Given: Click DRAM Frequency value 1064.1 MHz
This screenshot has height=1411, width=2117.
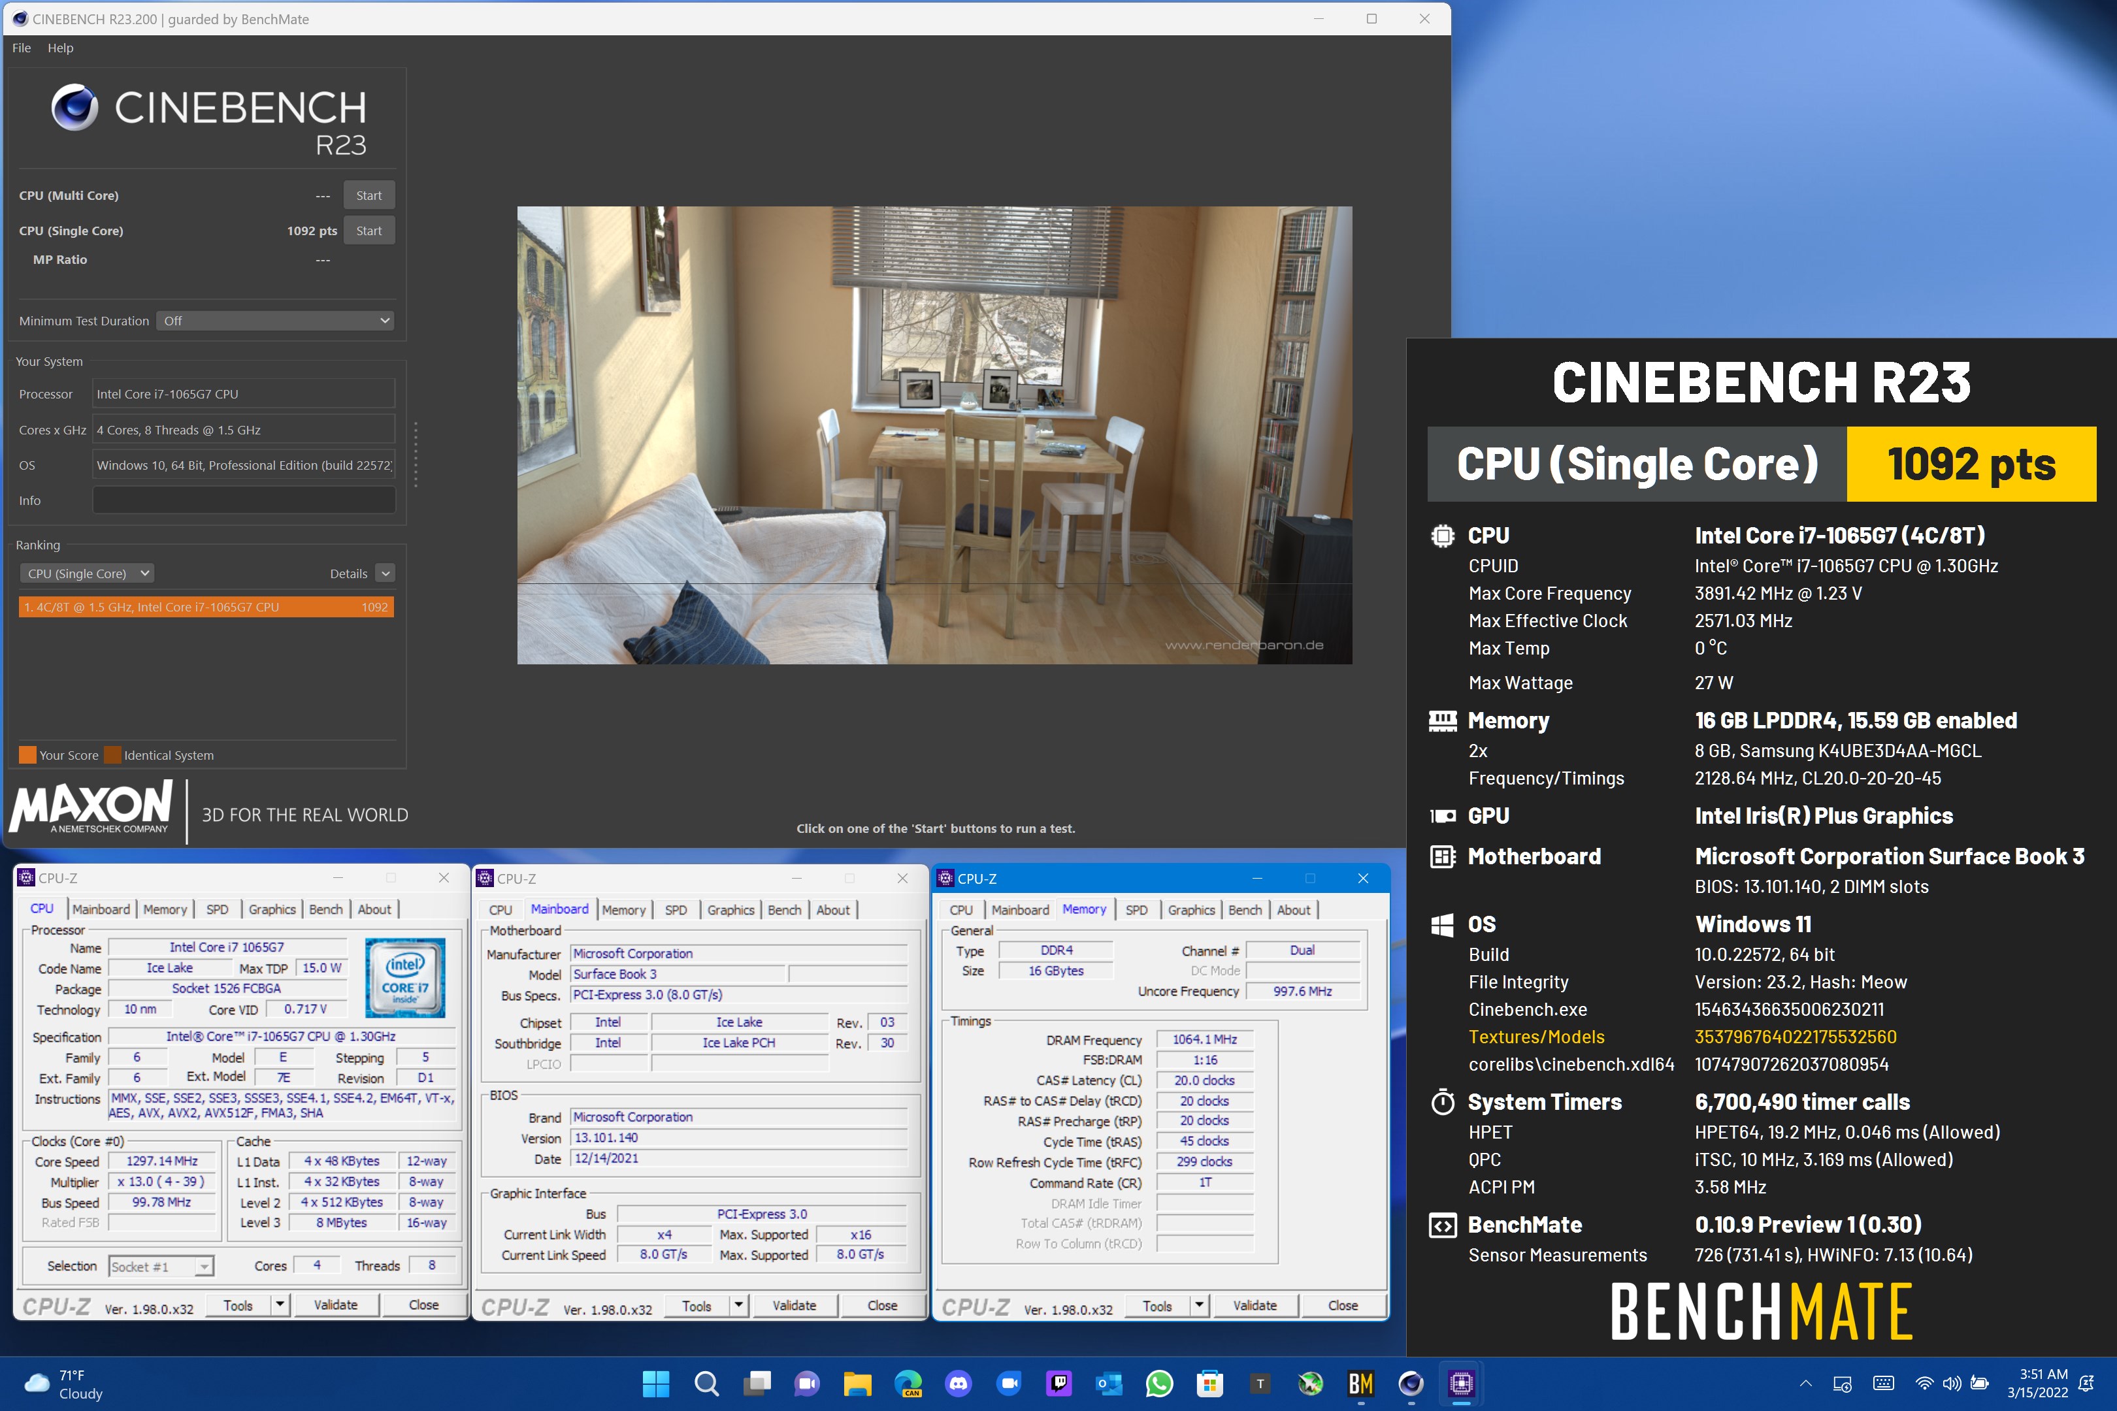Looking at the screenshot, I should (x=1204, y=1039).
